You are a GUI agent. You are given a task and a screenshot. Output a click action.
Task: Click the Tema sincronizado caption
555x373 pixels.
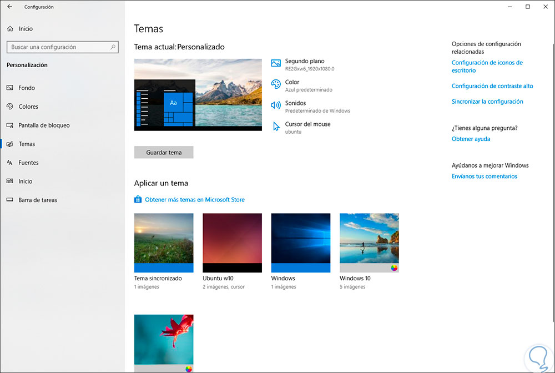[x=158, y=278]
